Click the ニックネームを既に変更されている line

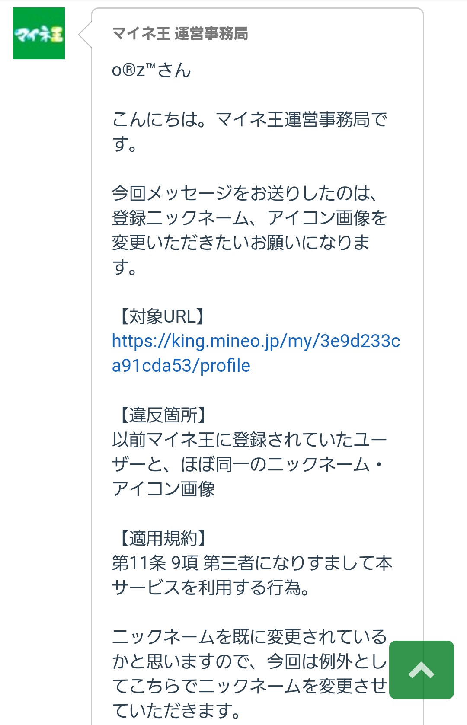249,637
